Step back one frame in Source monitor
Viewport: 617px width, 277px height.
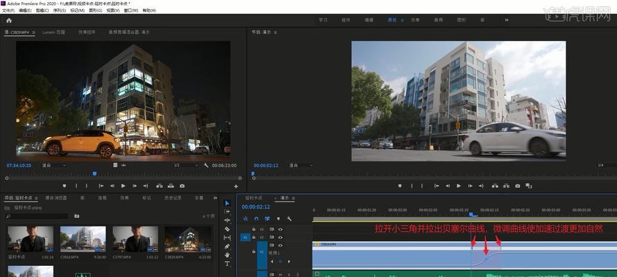[x=112, y=186]
